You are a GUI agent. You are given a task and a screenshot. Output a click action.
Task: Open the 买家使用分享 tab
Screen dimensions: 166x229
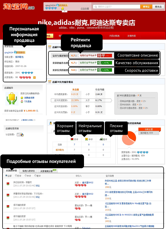48,171
